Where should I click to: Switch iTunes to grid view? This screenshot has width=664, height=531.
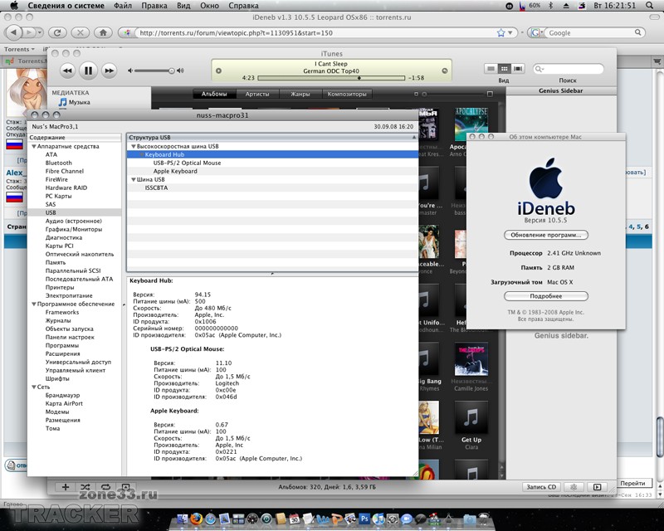coord(504,69)
